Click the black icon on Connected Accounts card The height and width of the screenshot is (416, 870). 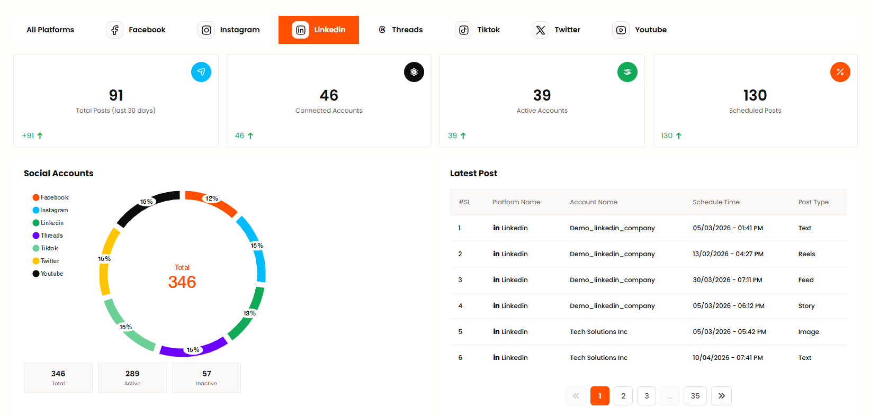(x=414, y=72)
